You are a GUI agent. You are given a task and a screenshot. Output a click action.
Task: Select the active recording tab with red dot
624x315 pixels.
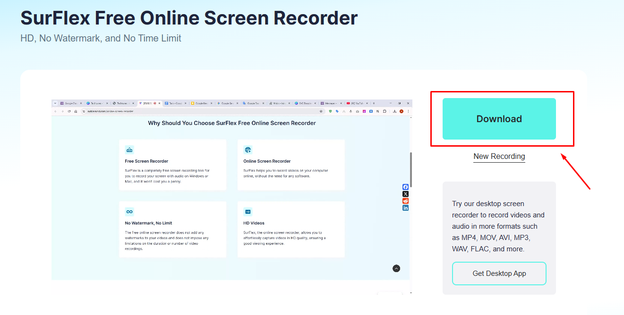coord(149,103)
